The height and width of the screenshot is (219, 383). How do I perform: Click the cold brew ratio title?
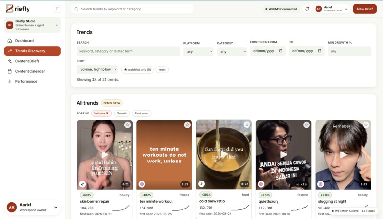pos(212,201)
